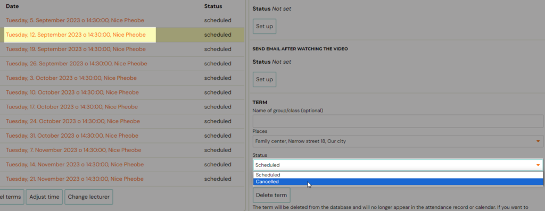
Task: Click the upper Set up button under the first Status
Action: click(265, 27)
